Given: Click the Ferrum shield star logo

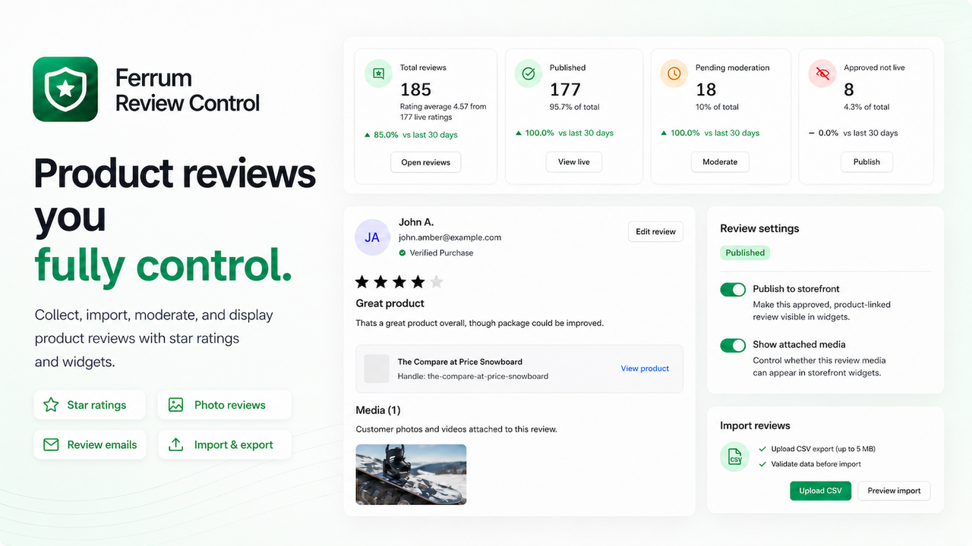Looking at the screenshot, I should point(65,89).
